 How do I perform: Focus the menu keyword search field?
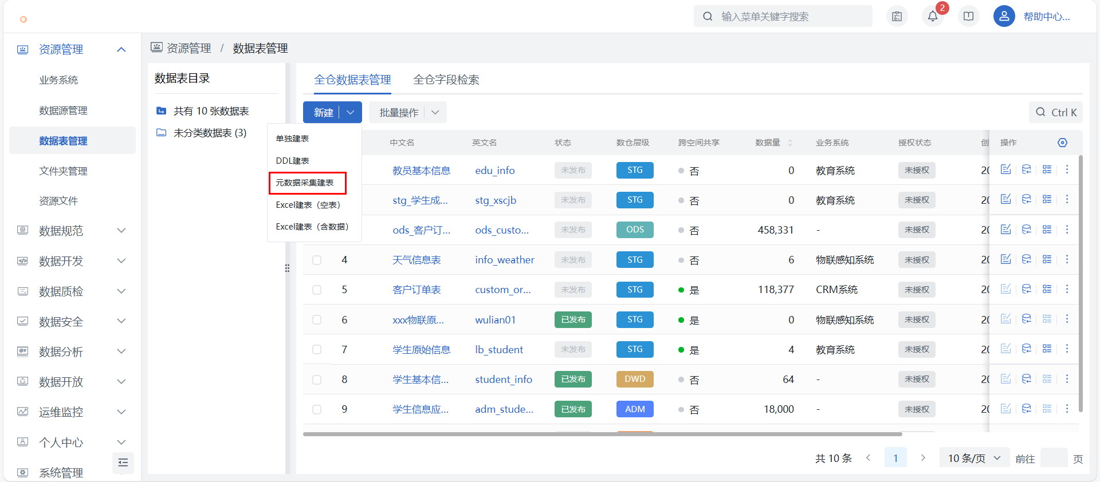pos(783,17)
